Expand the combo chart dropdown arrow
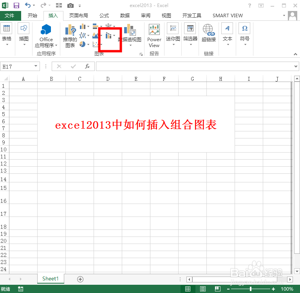The height and width of the screenshot is (293, 300). 114,35
